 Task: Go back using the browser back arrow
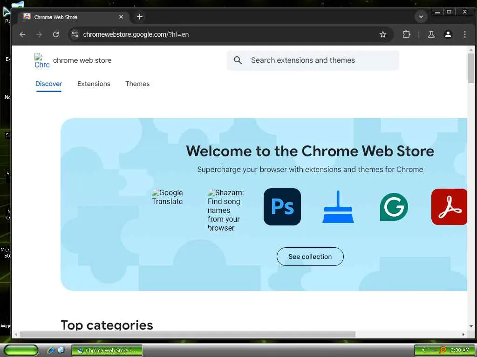22,34
